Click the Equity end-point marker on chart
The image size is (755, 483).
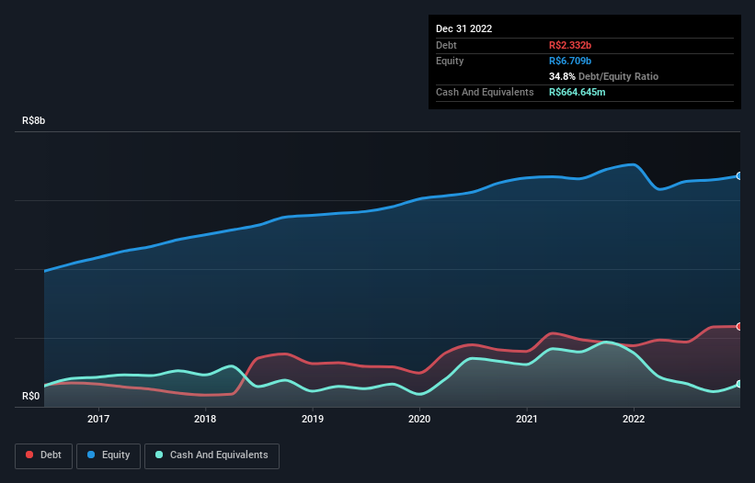[x=739, y=176]
